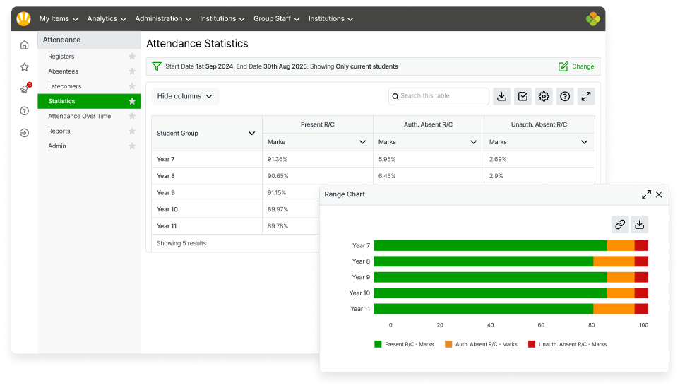Copy Range Chart link icon
The height and width of the screenshot is (388, 680).
click(619, 225)
